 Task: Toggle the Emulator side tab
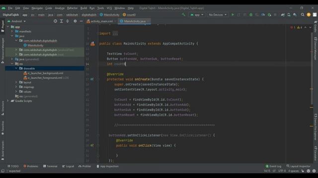(316, 153)
